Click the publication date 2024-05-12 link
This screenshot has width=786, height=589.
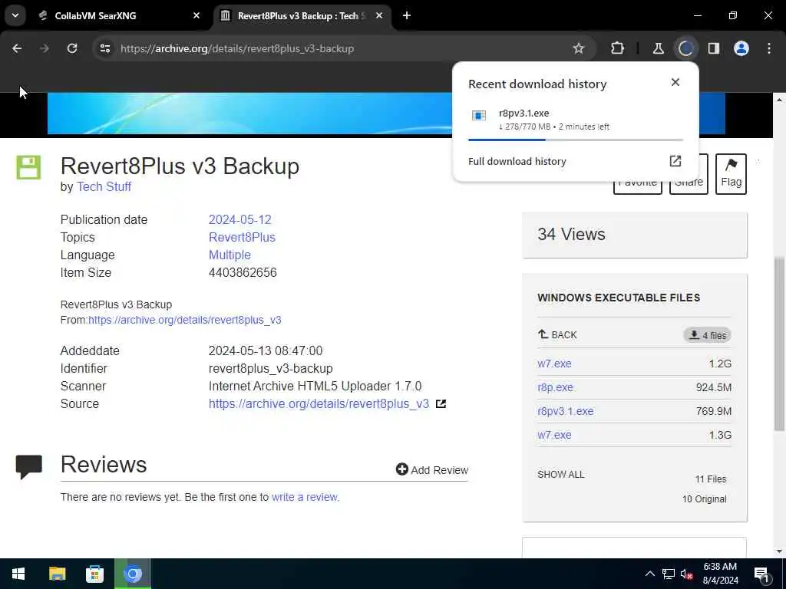239,220
